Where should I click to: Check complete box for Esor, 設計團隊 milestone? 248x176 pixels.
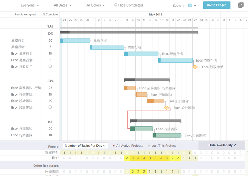50,107
